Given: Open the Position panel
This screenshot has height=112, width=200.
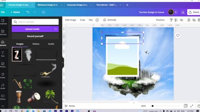Looking at the screenshot, I should pyautogui.click(x=160, y=20).
